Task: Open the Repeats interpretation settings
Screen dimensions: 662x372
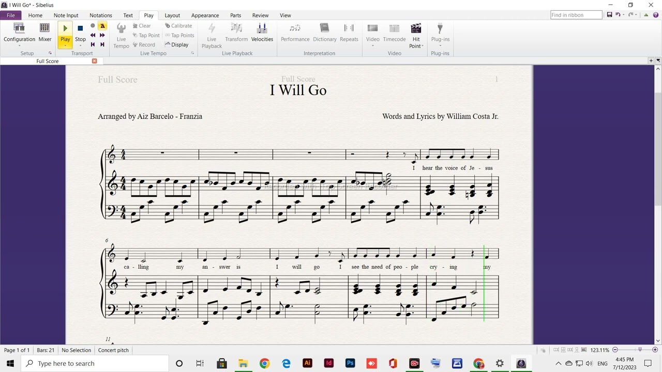Action: coord(349,32)
